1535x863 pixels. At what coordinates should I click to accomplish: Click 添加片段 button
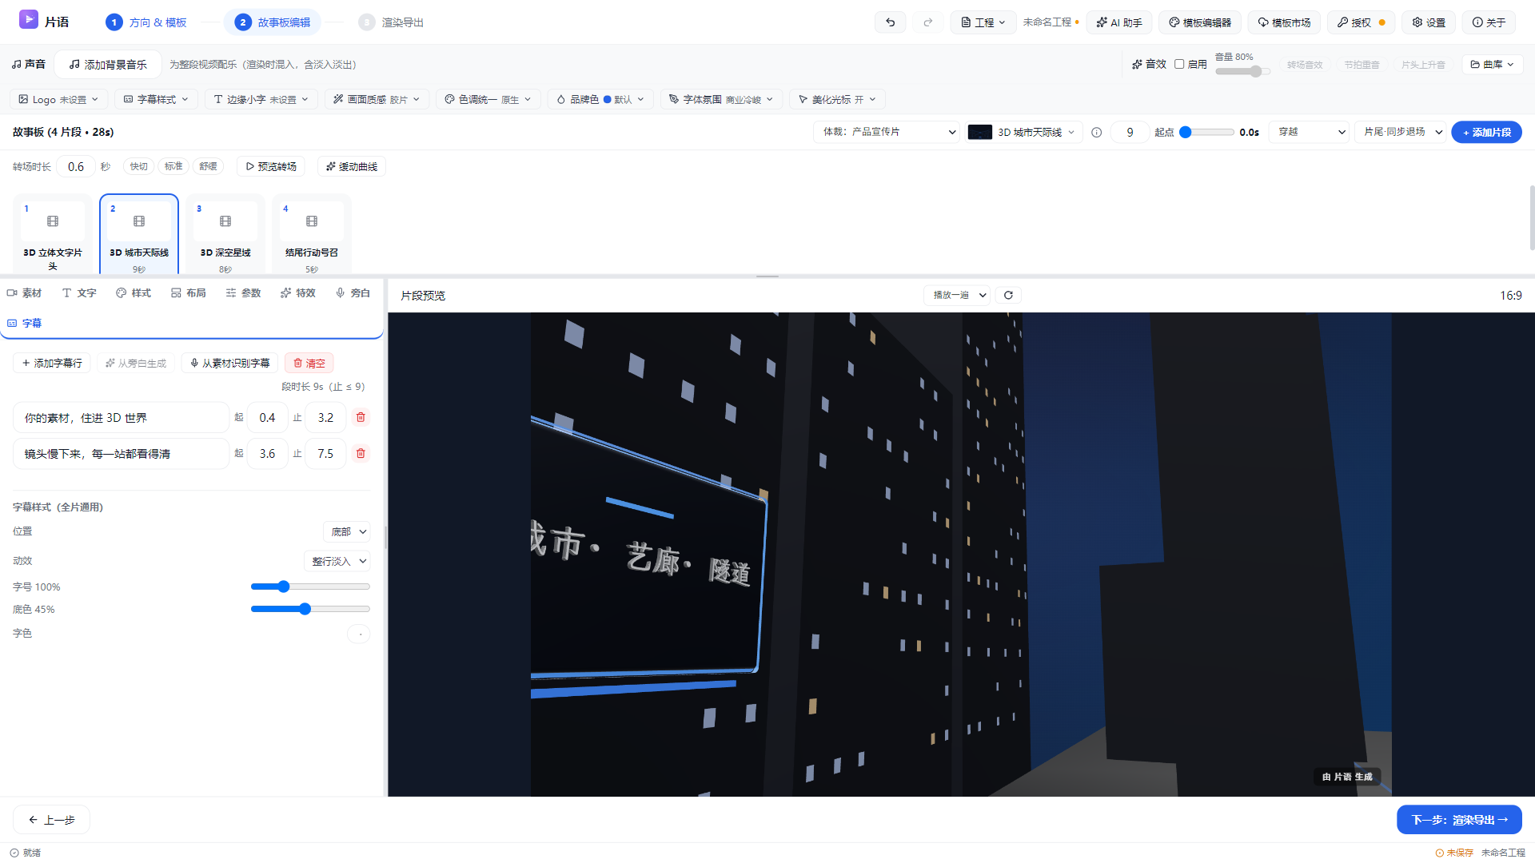coord(1486,132)
